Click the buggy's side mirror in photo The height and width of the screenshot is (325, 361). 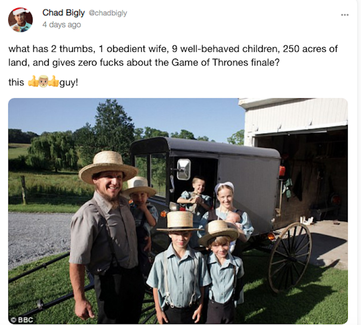click(184, 169)
